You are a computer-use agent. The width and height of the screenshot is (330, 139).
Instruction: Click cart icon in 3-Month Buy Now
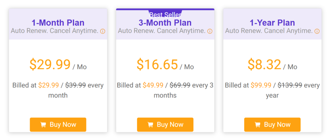tap(150, 125)
